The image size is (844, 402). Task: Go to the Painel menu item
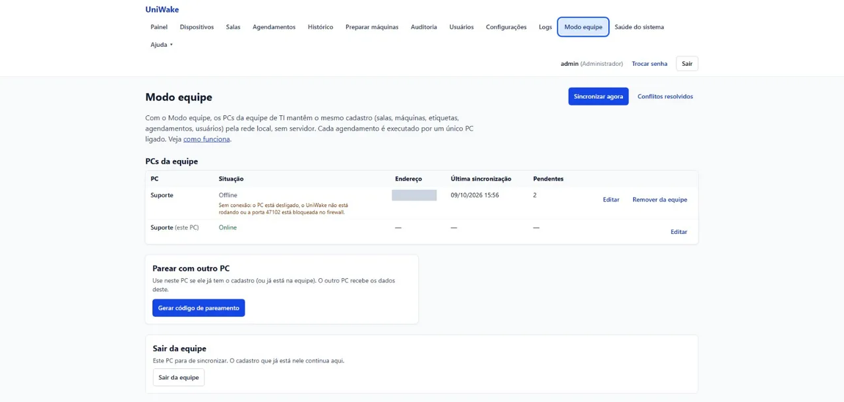pyautogui.click(x=159, y=27)
